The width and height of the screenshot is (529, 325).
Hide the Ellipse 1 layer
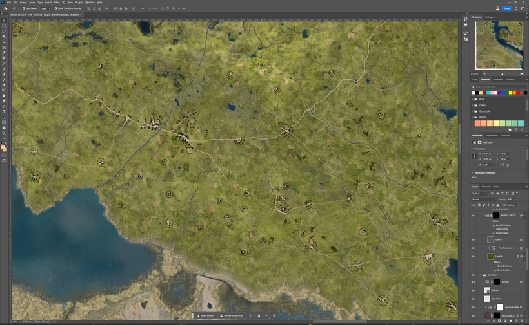point(473,290)
